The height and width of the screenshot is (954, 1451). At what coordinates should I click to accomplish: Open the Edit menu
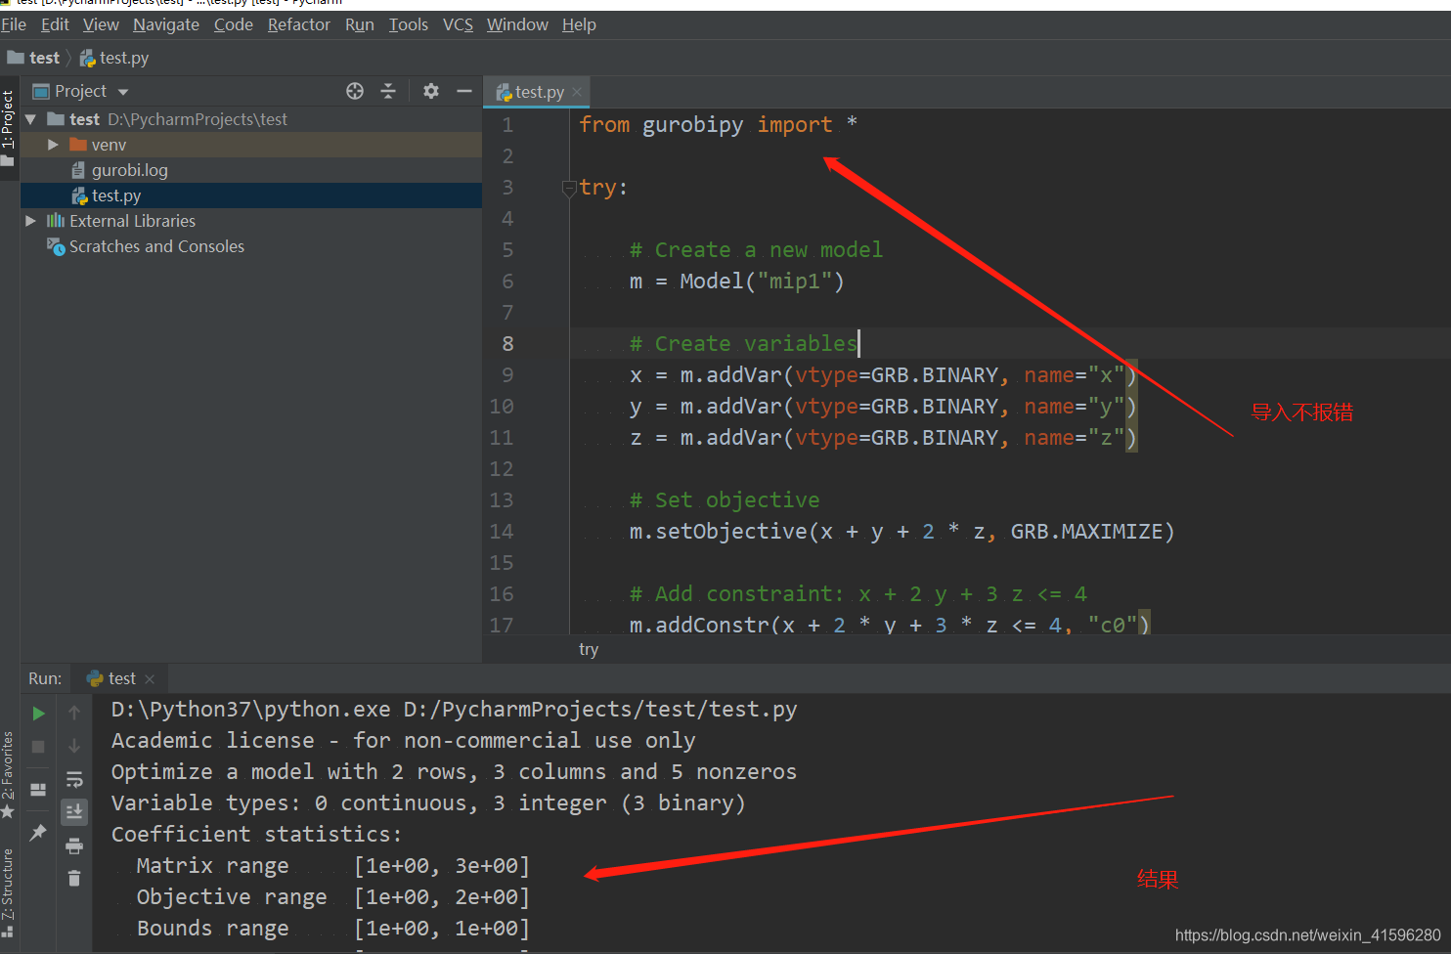tap(55, 24)
